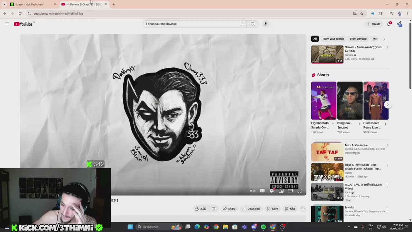Save the video to a playlist

coord(272,209)
